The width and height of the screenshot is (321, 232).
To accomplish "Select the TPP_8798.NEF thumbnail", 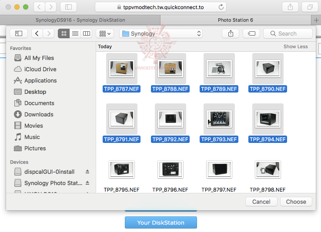I will pyautogui.click(x=268, y=169).
